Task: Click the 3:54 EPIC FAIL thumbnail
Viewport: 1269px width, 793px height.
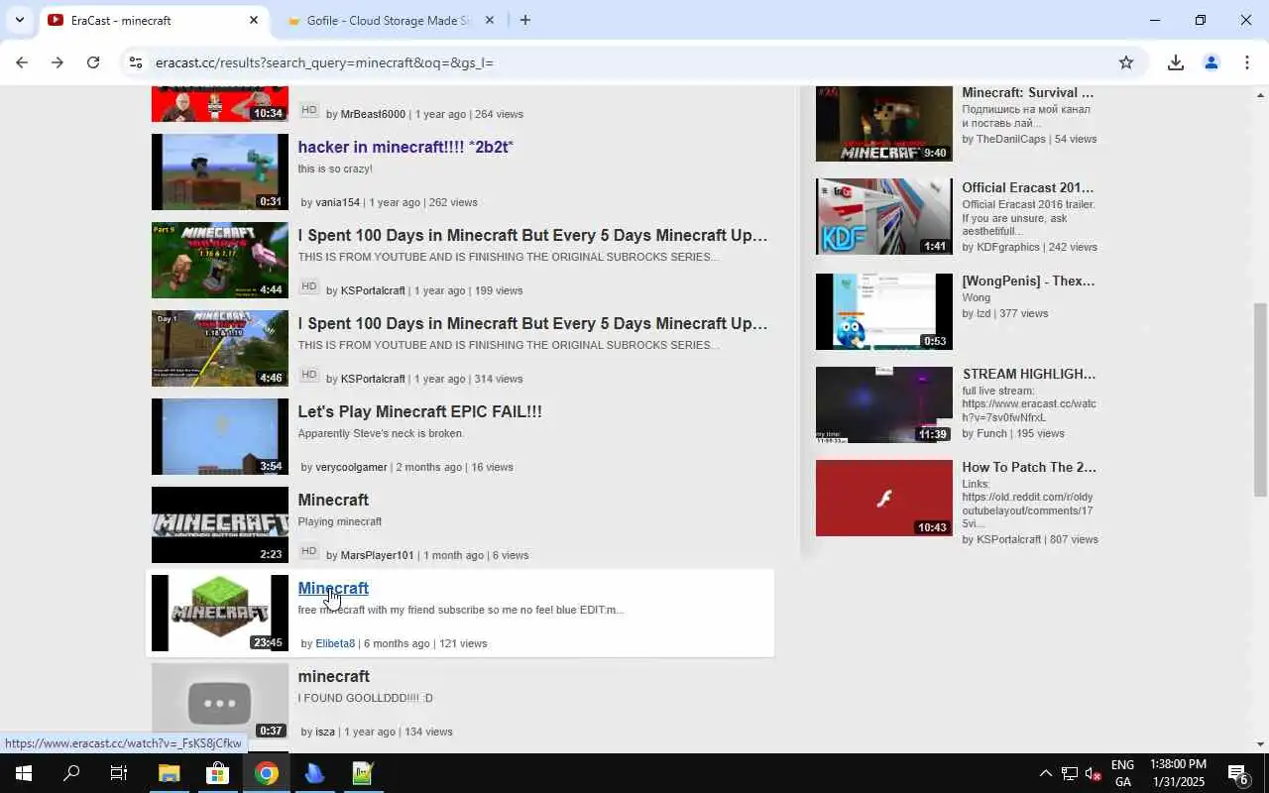Action: pyautogui.click(x=220, y=437)
